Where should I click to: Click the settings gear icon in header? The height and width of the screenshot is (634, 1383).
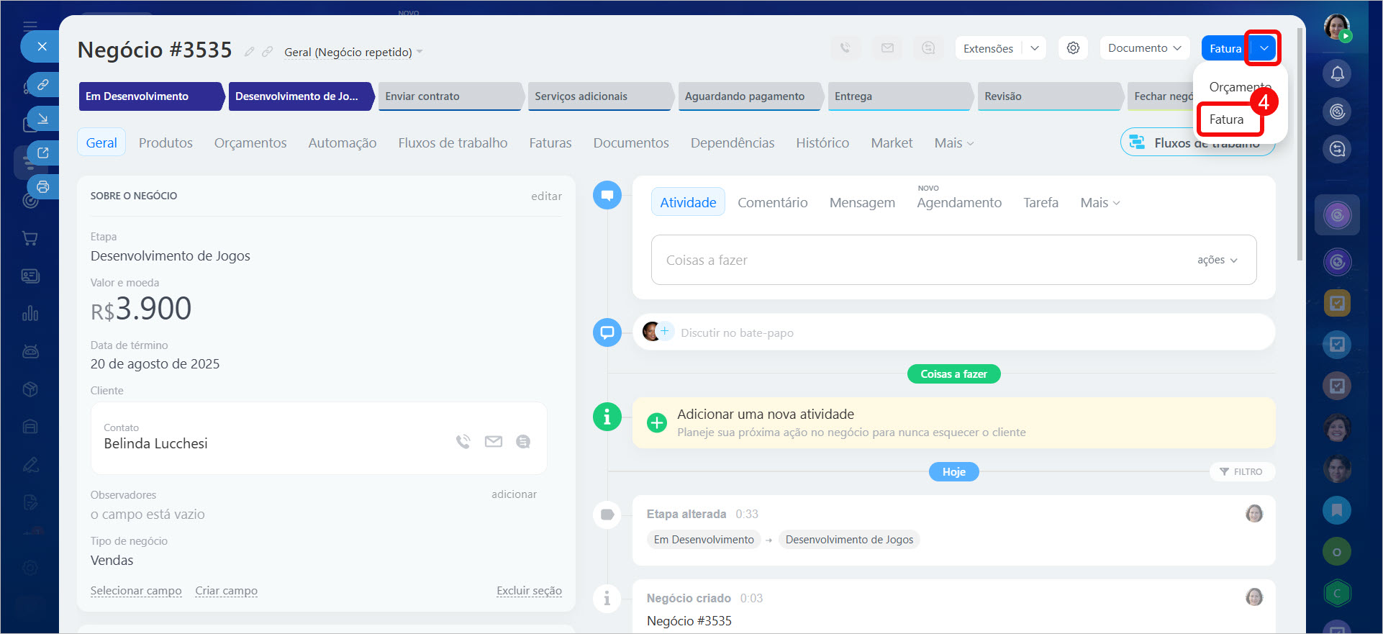click(x=1073, y=48)
